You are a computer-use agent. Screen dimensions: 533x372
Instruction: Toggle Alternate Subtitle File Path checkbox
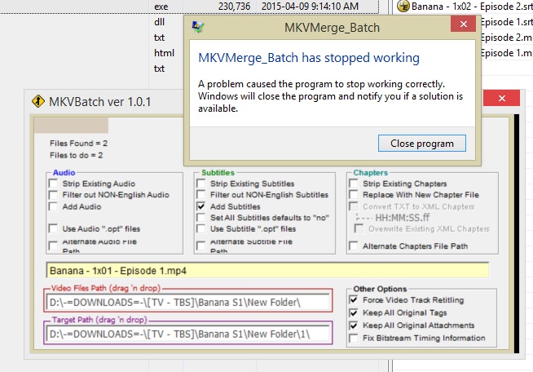click(x=201, y=246)
